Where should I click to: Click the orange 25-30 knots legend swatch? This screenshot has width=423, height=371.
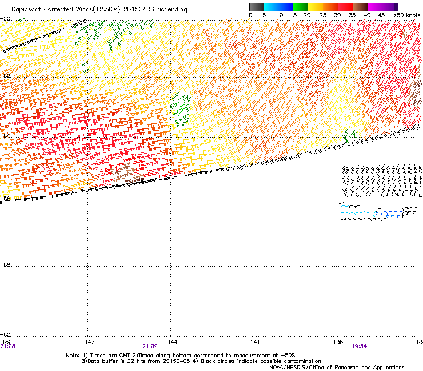330,7
